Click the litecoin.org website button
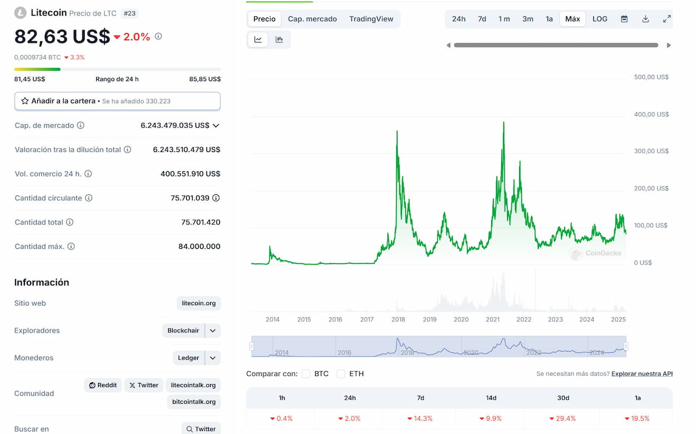 coord(198,303)
